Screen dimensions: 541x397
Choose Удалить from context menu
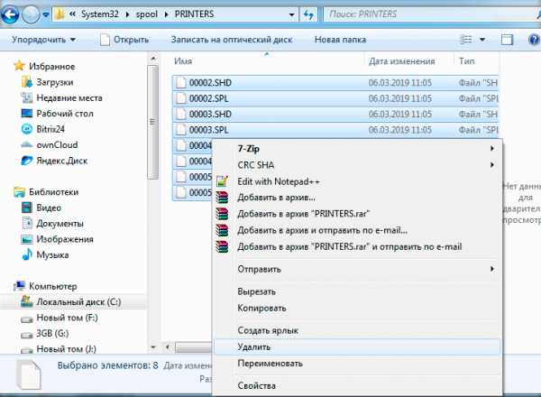pyautogui.click(x=357, y=347)
